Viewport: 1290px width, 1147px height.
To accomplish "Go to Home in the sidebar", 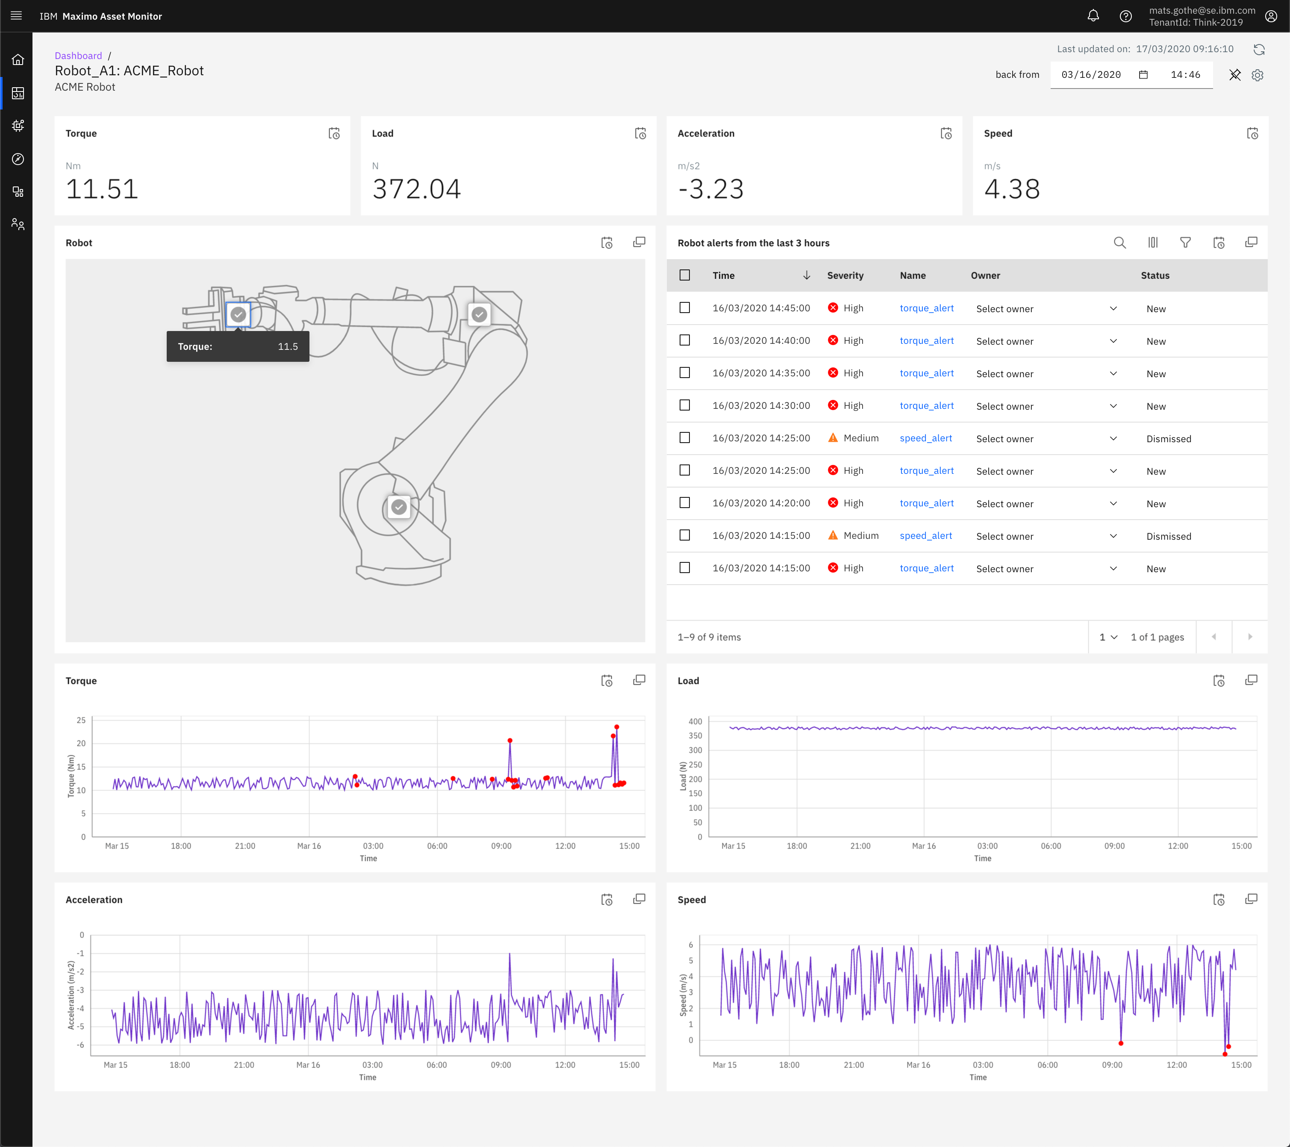I will click(18, 60).
